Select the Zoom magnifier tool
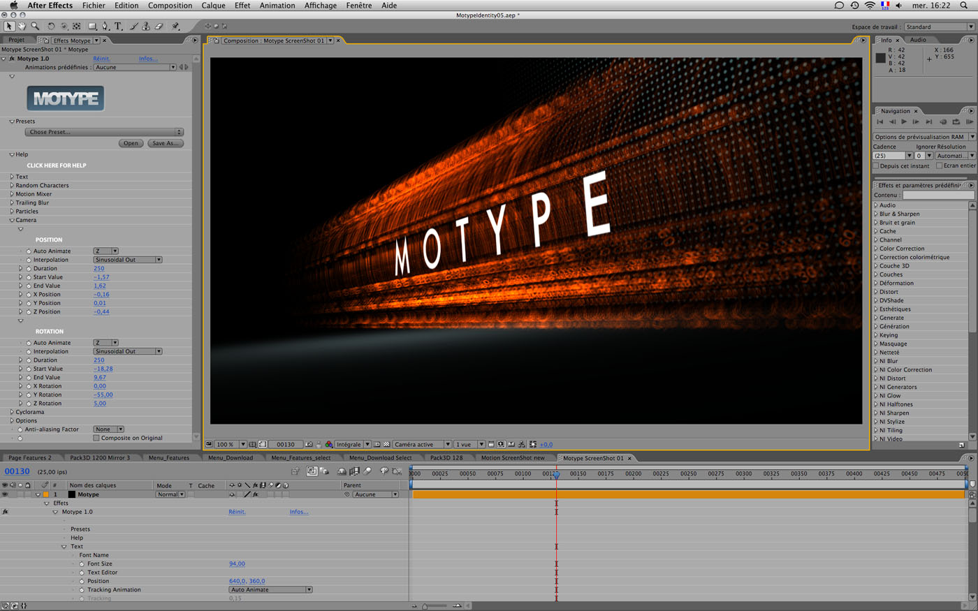This screenshot has height=611, width=978. [x=35, y=27]
